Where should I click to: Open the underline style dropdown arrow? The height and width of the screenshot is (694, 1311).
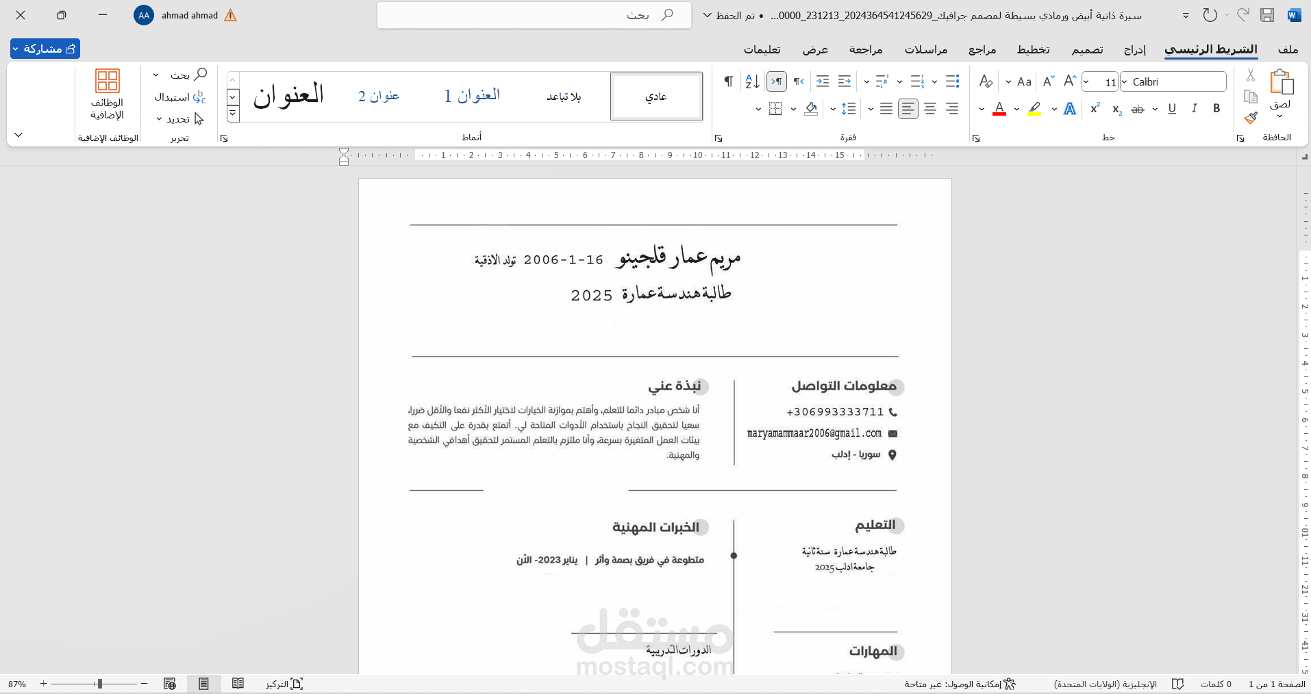[1155, 109]
